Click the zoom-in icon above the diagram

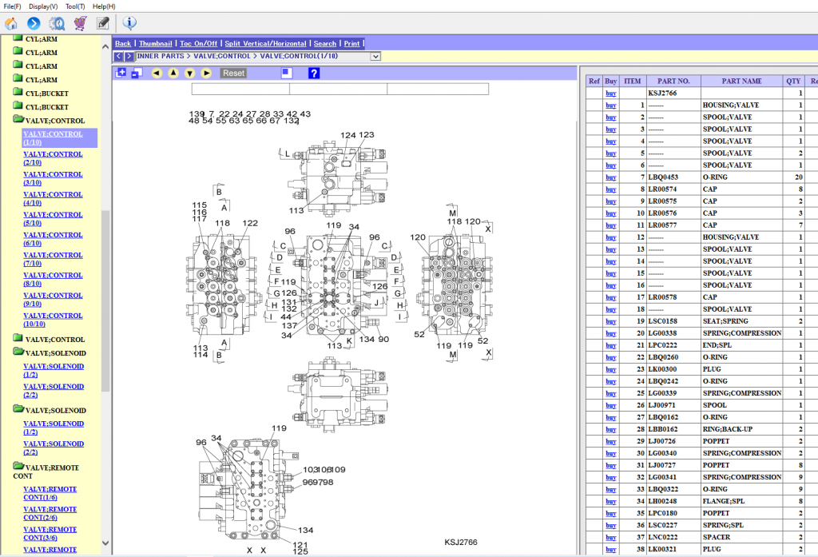[x=121, y=73]
